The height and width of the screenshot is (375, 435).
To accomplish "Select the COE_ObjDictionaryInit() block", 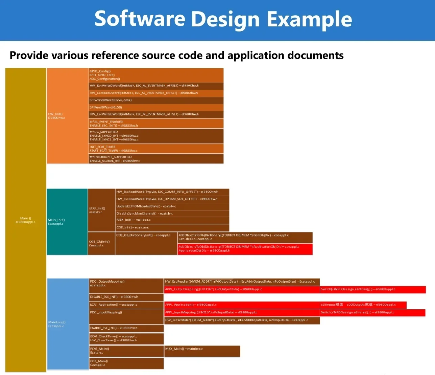I will click(x=146, y=243).
